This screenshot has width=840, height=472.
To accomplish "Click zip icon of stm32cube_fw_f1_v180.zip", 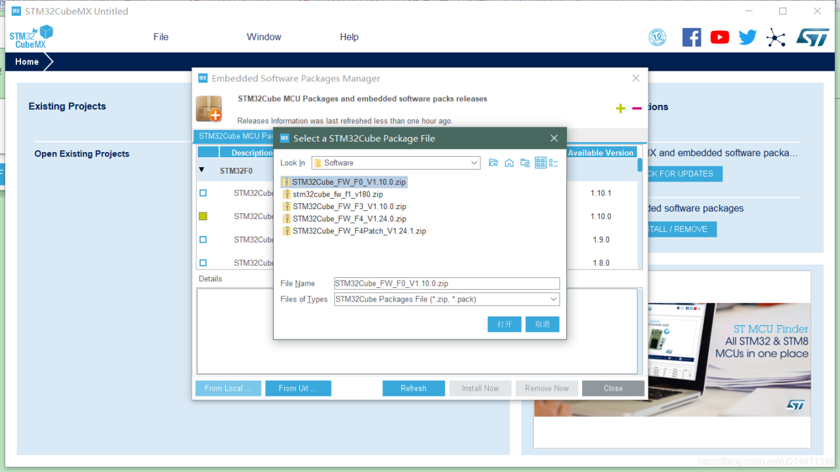I will (x=286, y=194).
